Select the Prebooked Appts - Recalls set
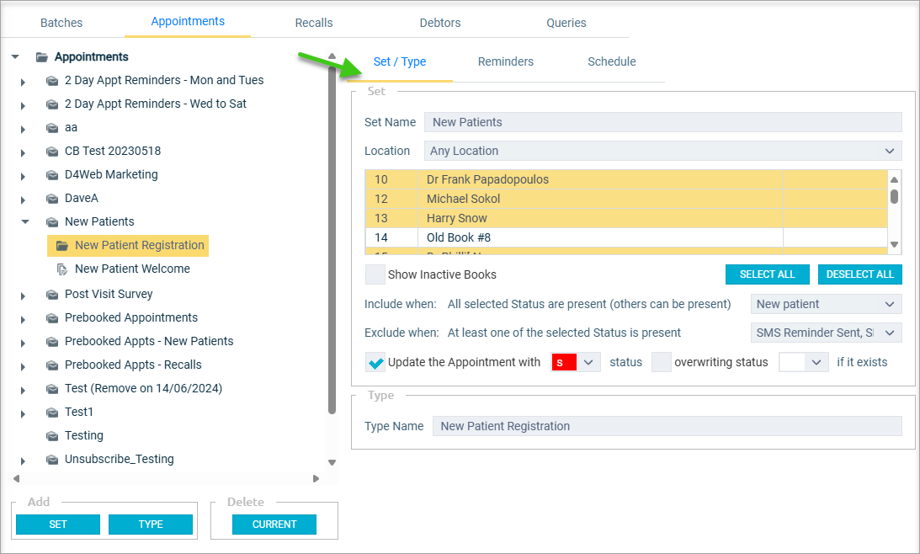 (x=133, y=365)
